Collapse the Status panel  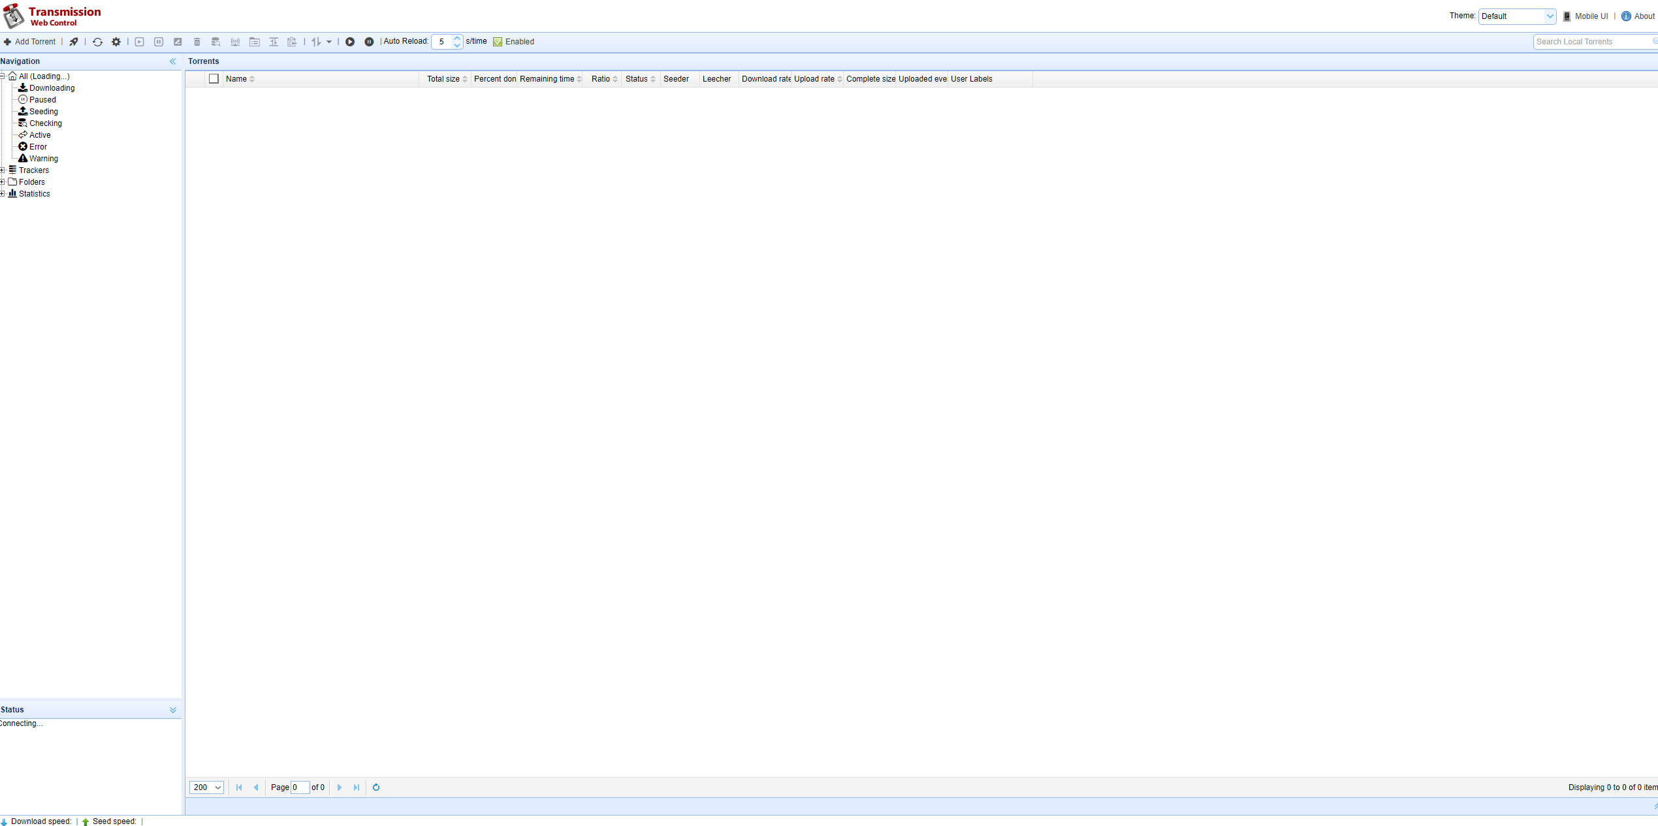(173, 710)
